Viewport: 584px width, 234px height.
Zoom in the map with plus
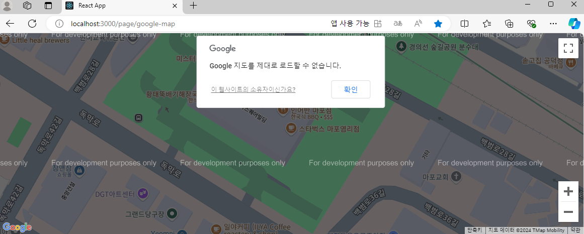(568, 192)
